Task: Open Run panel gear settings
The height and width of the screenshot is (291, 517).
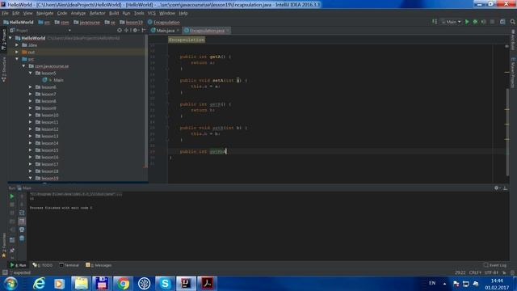Action: pyautogui.click(x=497, y=188)
